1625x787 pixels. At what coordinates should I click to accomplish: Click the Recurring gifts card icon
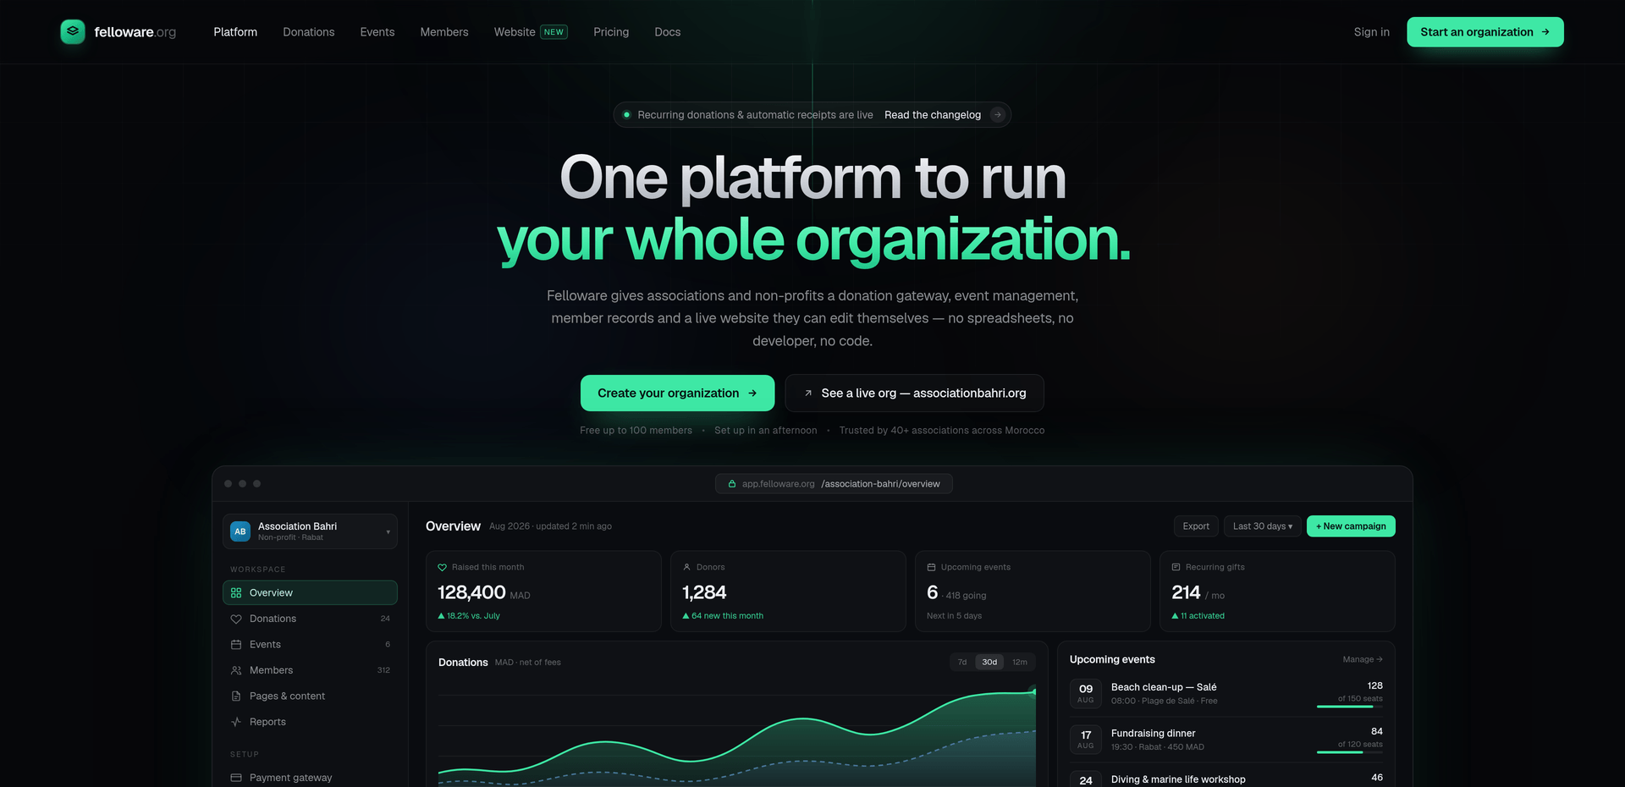pyautogui.click(x=1176, y=568)
